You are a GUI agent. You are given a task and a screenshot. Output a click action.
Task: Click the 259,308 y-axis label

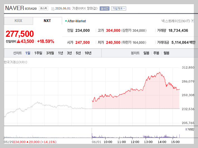[188, 95]
